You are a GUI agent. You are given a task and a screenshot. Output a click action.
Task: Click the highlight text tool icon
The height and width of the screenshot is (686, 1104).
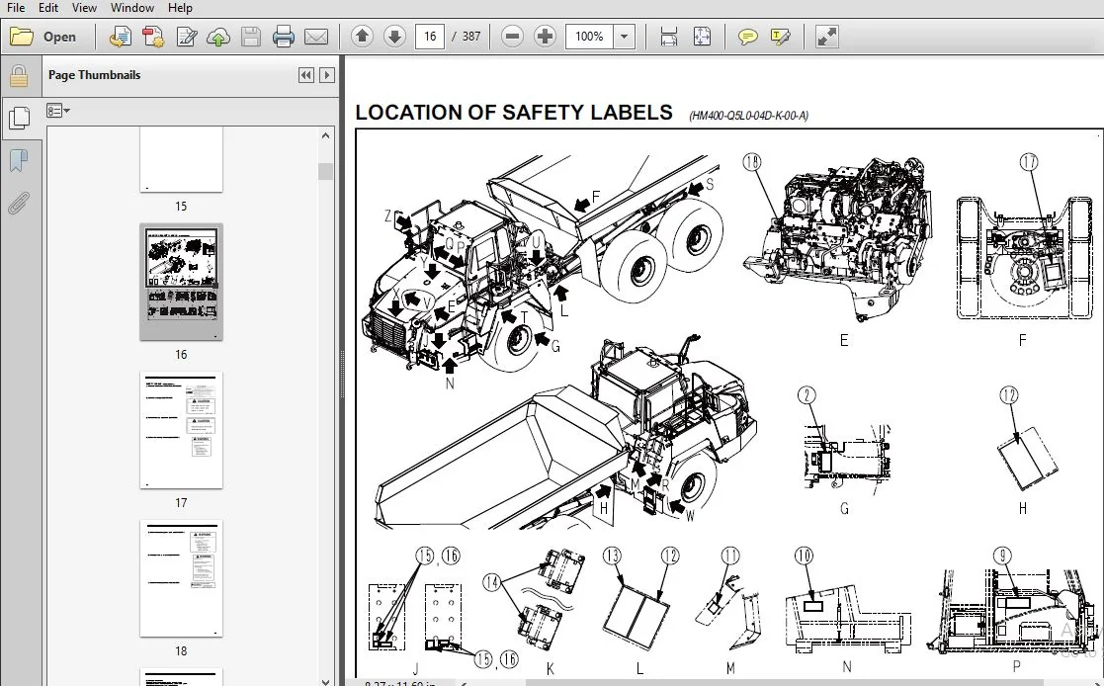[x=780, y=37]
